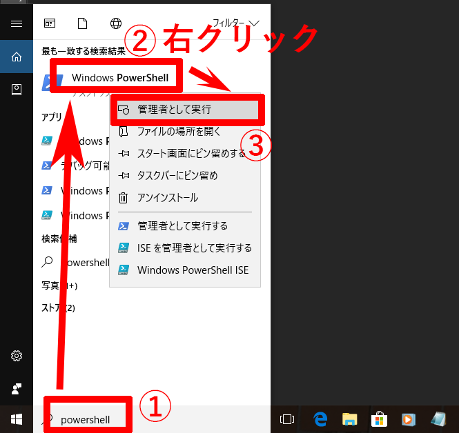Open the Notebook icon in sidebar
This screenshot has height=433, width=459.
[17, 90]
